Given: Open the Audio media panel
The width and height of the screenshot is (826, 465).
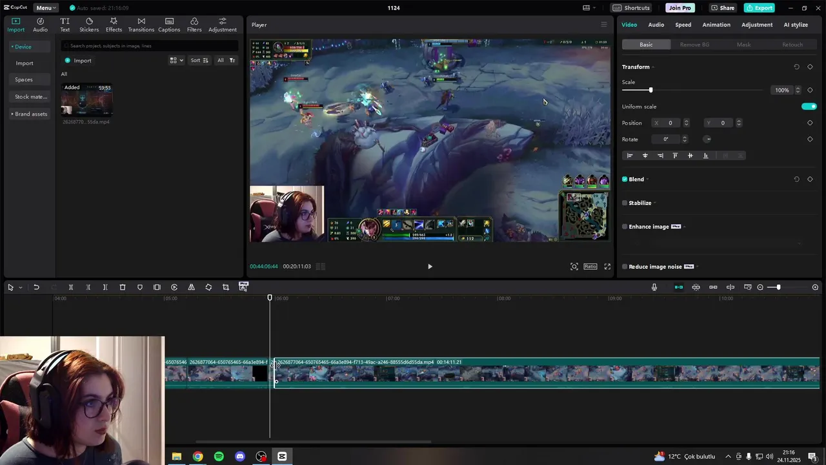Looking at the screenshot, I should click(40, 25).
